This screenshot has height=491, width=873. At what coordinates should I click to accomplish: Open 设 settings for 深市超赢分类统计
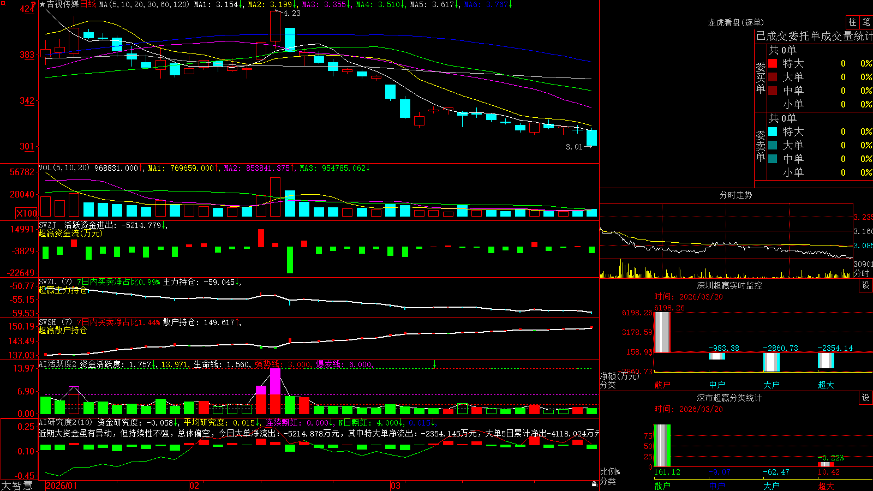pos(866,398)
